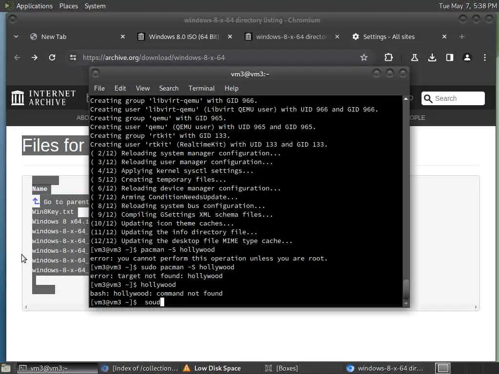Viewport: 499px width, 374px height.
Task: Open terminal View menu
Action: coord(143,89)
